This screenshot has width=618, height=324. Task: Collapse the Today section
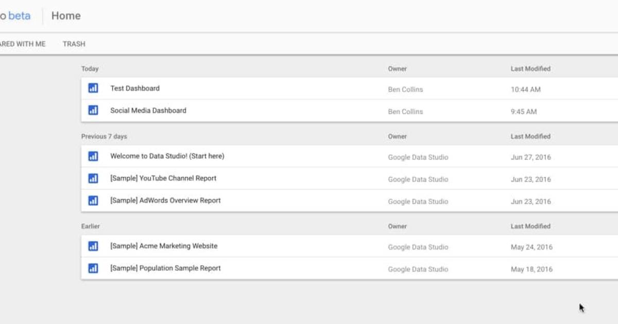pos(90,68)
